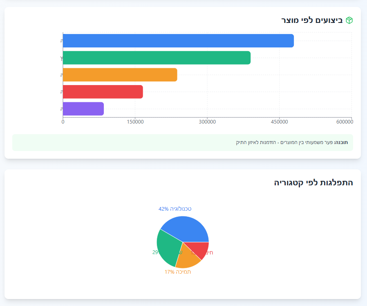Click the 600000 axis tick label
This screenshot has width=367, height=306.
[x=345, y=122]
